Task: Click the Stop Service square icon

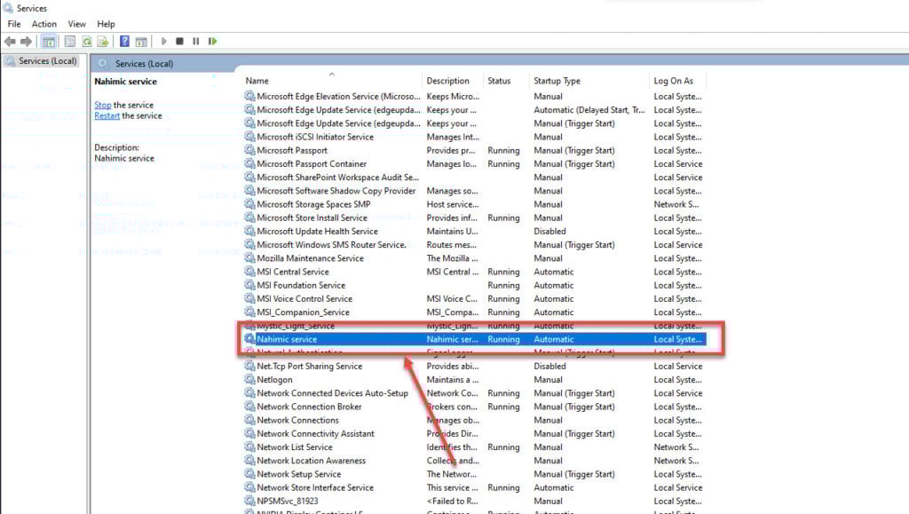Action: coord(179,41)
